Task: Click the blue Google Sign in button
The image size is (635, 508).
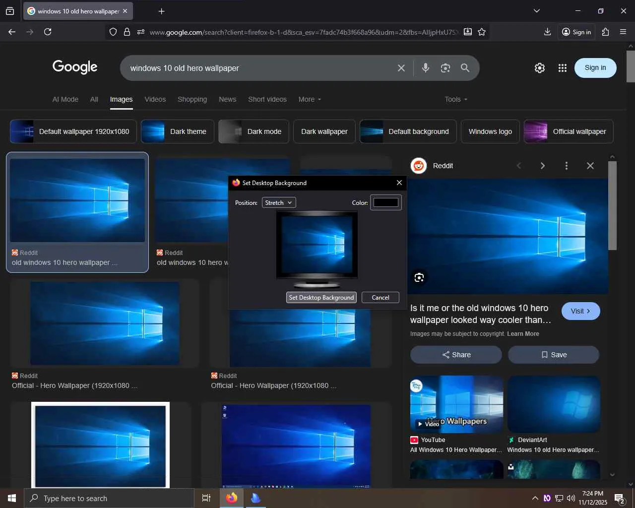Action: point(595,68)
